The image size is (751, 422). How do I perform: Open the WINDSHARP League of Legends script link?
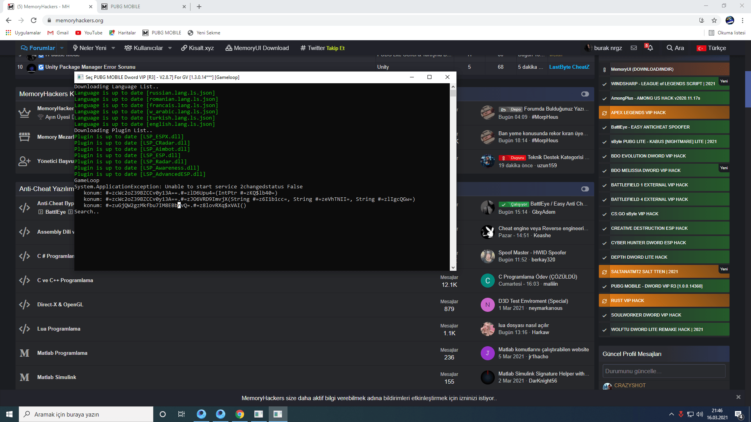coord(664,84)
